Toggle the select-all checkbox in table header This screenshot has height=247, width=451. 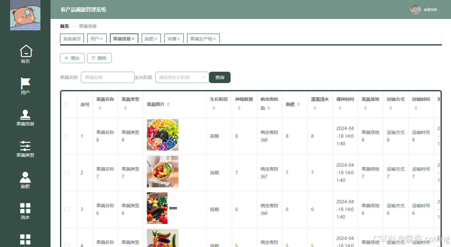tap(67, 105)
